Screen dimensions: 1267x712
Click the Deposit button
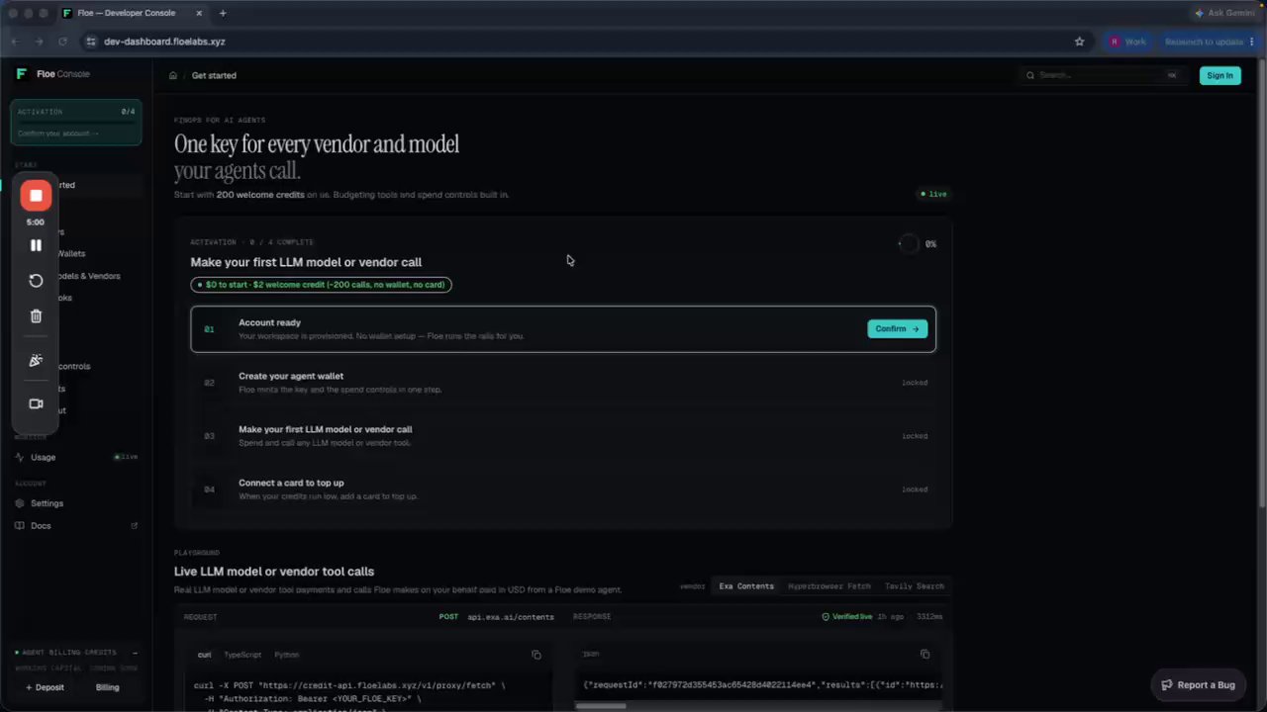(45, 687)
